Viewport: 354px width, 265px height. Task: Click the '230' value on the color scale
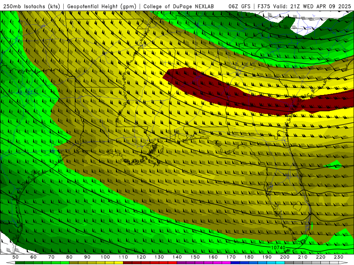point(339,257)
